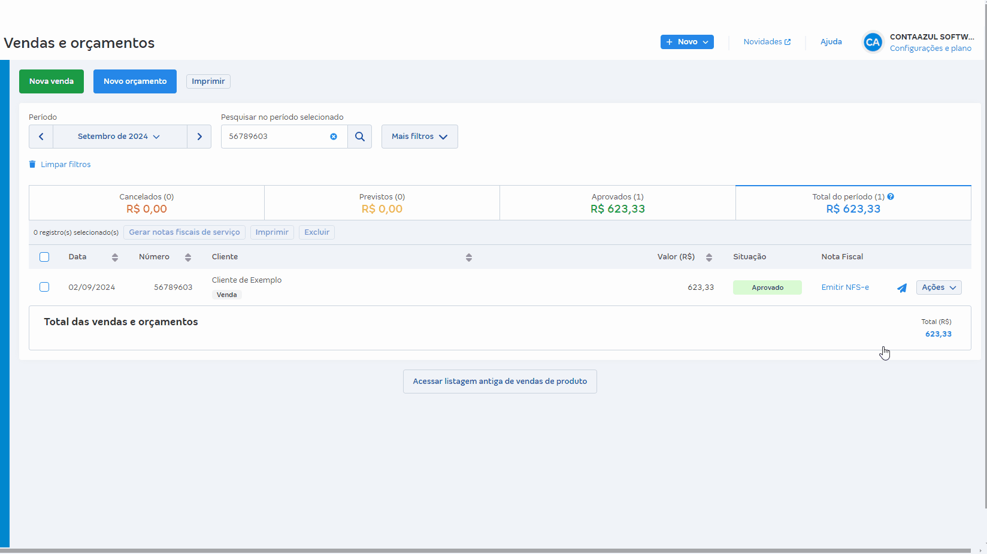Sort by Data column arrows
The height and width of the screenshot is (554, 987).
pyautogui.click(x=115, y=258)
